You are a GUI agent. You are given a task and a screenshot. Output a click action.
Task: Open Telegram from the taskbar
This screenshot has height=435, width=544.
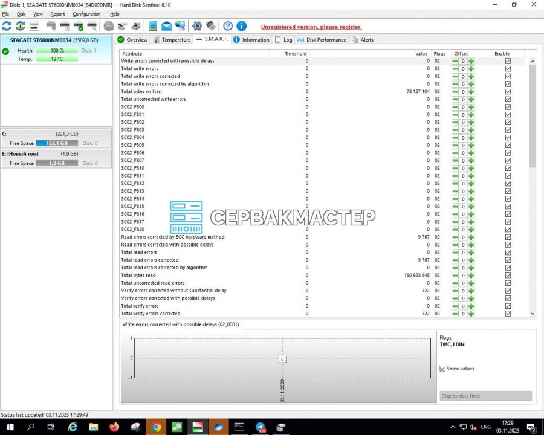[260, 427]
